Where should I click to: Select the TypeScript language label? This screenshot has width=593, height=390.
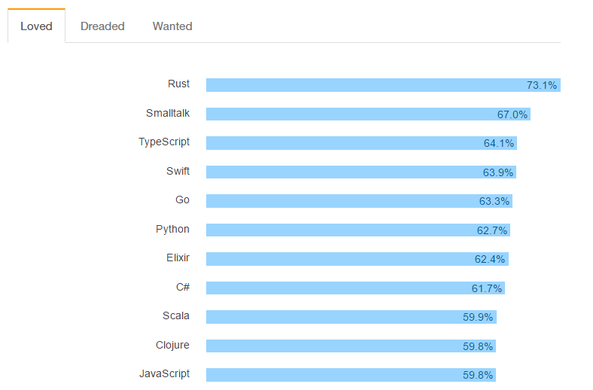point(164,142)
